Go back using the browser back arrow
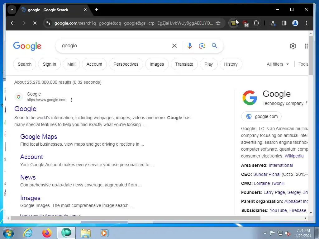The image size is (319, 239). click(12, 23)
